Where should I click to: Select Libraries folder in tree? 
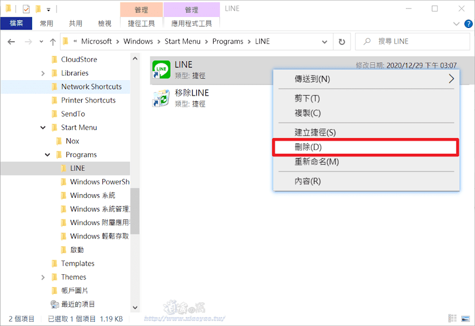[x=75, y=73]
